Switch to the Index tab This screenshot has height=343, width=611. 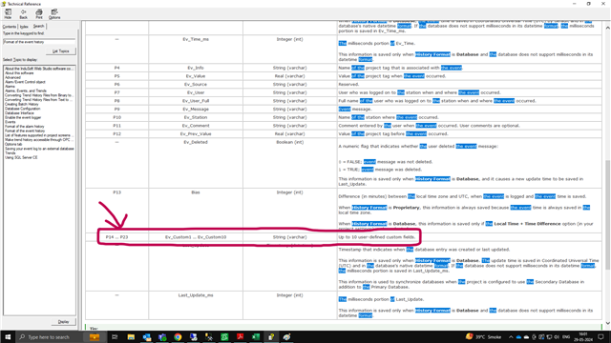click(24, 27)
